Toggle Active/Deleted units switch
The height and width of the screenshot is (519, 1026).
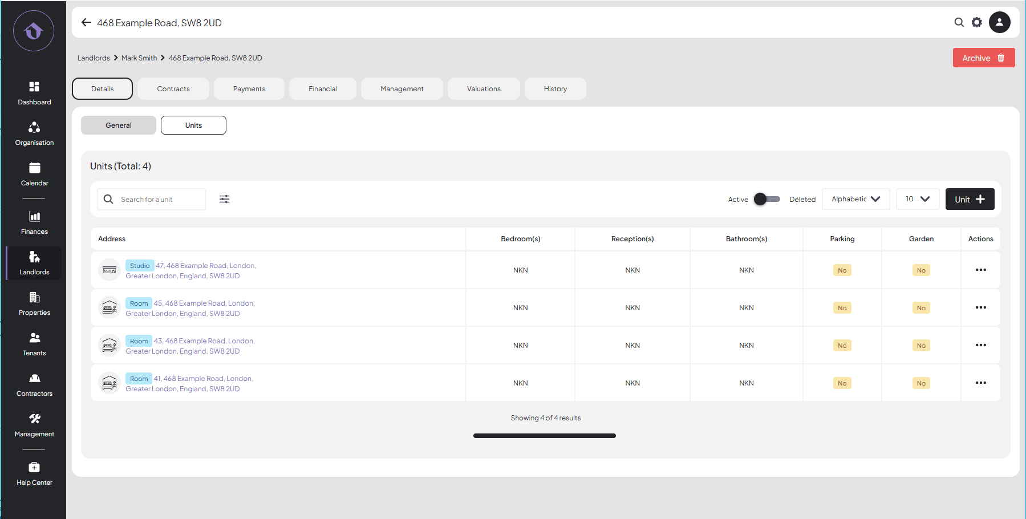767,199
